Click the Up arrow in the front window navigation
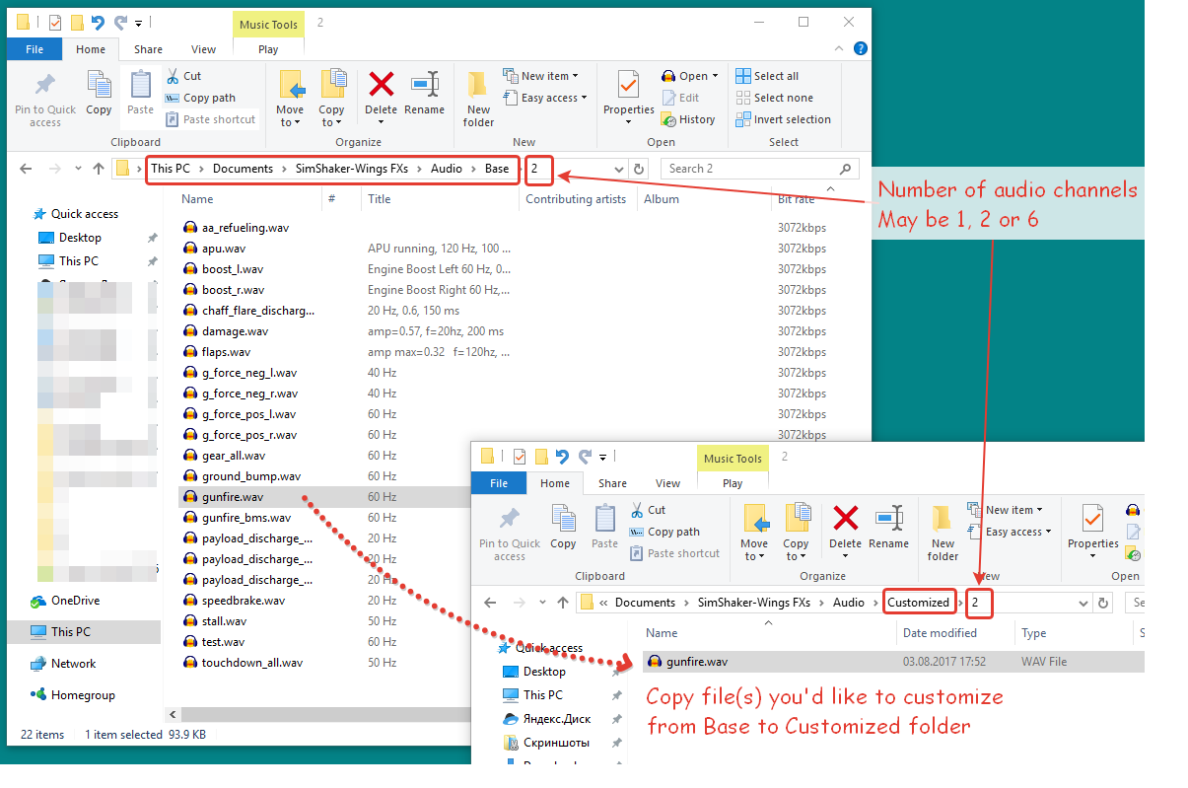 coord(563,603)
